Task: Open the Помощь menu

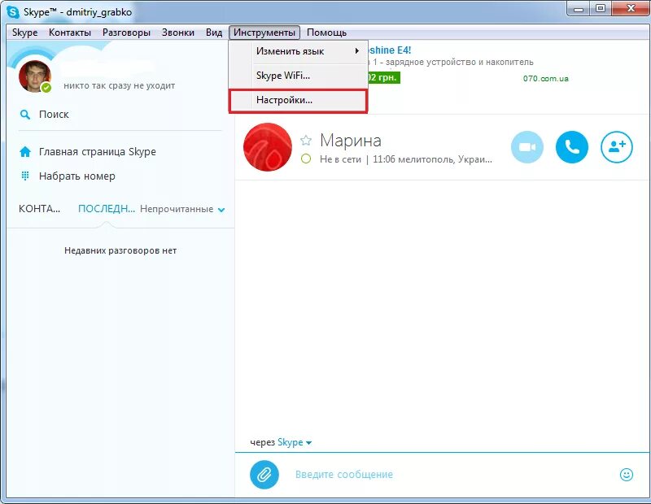Action: click(x=326, y=33)
